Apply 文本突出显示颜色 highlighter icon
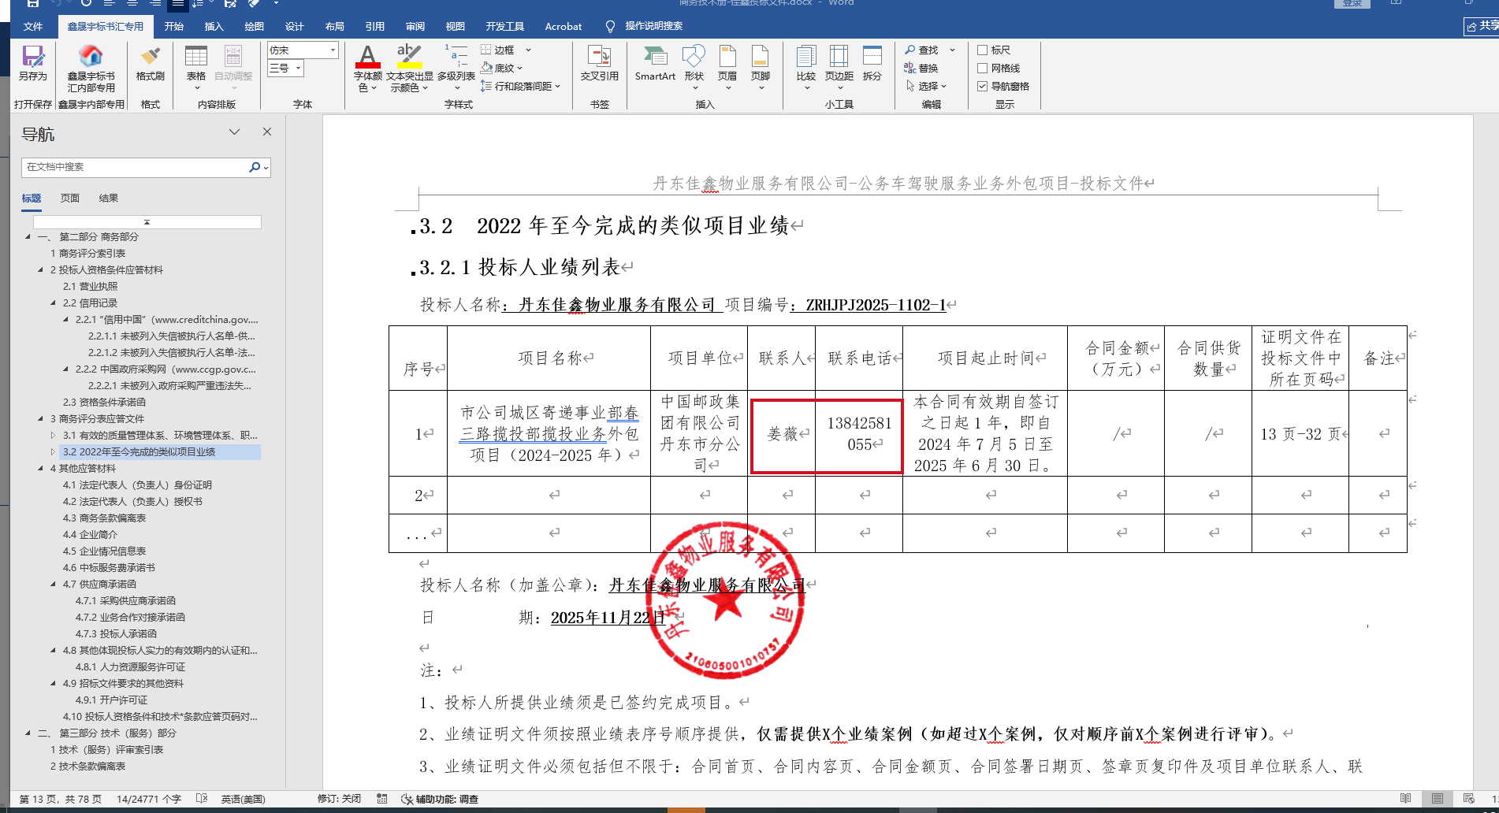Viewport: 1499px width, 813px height. (409, 57)
